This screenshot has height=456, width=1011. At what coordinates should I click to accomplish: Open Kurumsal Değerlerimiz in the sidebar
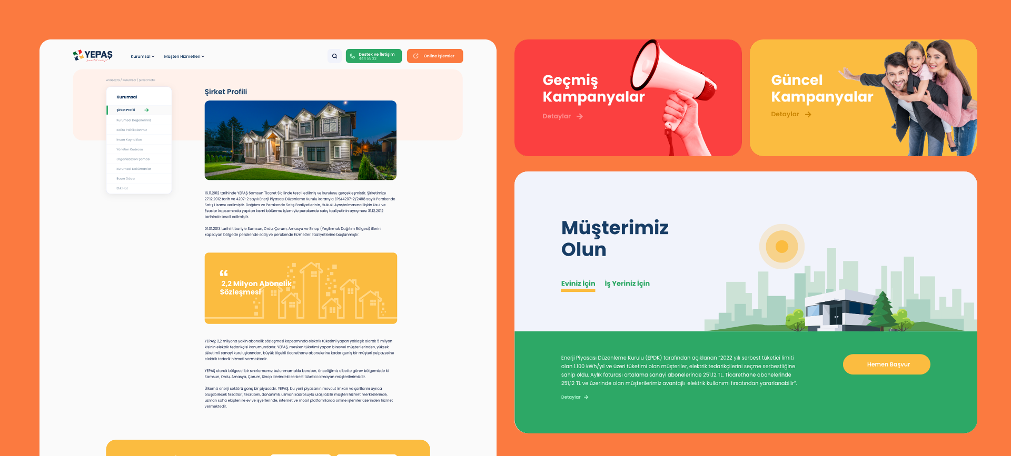[134, 120]
